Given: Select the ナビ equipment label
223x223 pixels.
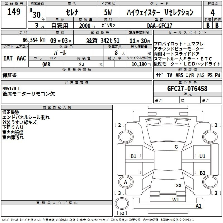Looking at the screenshot, I should (159, 75).
